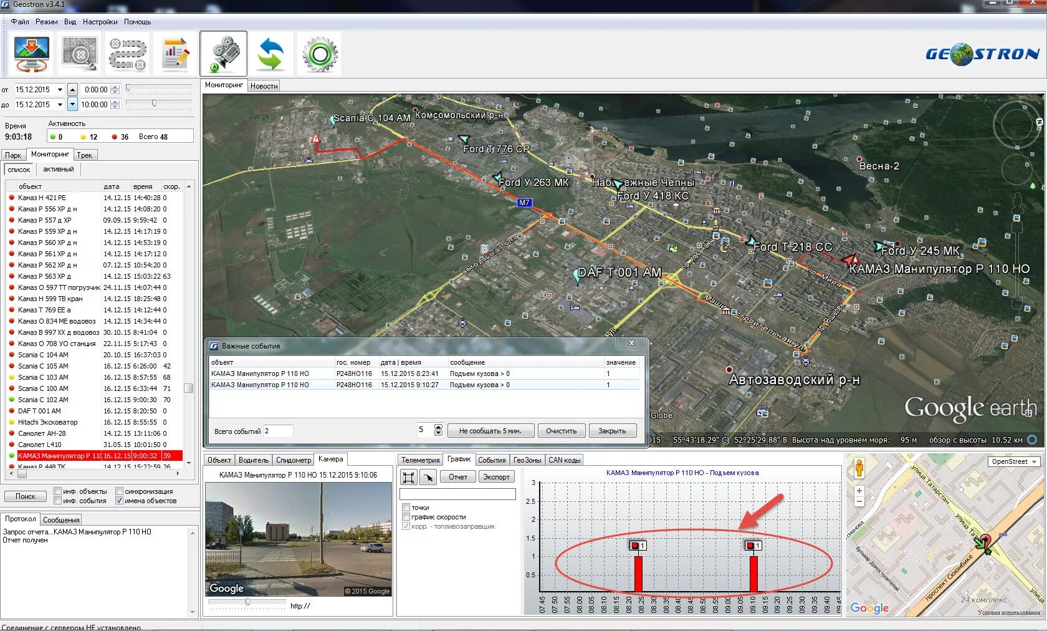The image size is (1047, 631).
Task: Click the track route toolbar icon
Action: (x=128, y=54)
